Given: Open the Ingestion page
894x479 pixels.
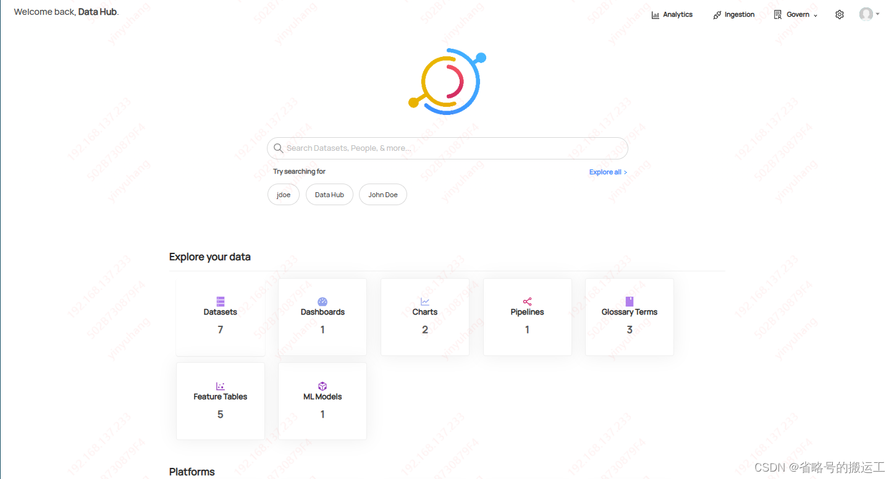Looking at the screenshot, I should [733, 14].
